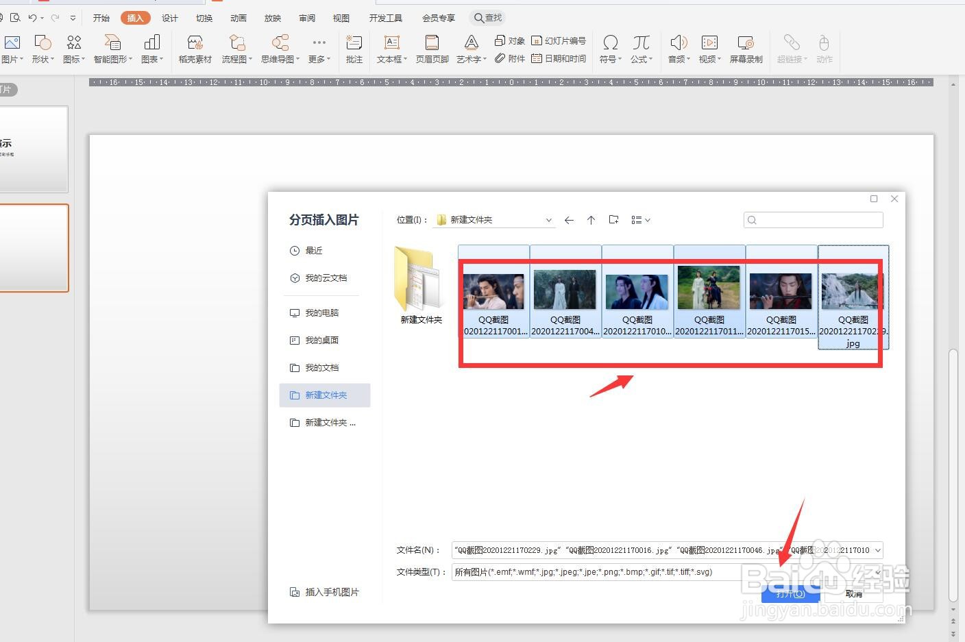Switch to the Transitions (切换) tab
Image resolution: width=965 pixels, height=642 pixels.
click(x=204, y=18)
